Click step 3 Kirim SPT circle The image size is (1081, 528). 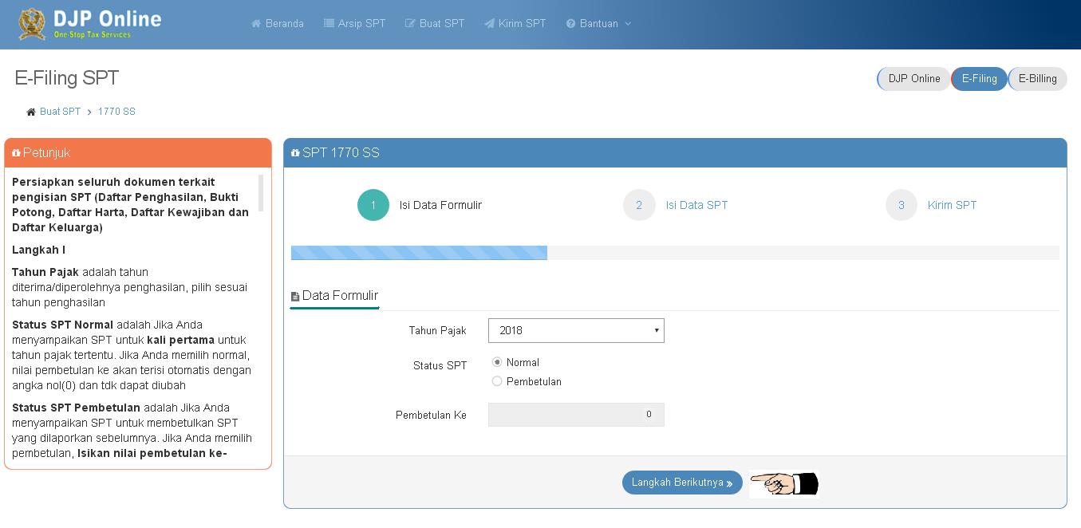[x=901, y=205]
